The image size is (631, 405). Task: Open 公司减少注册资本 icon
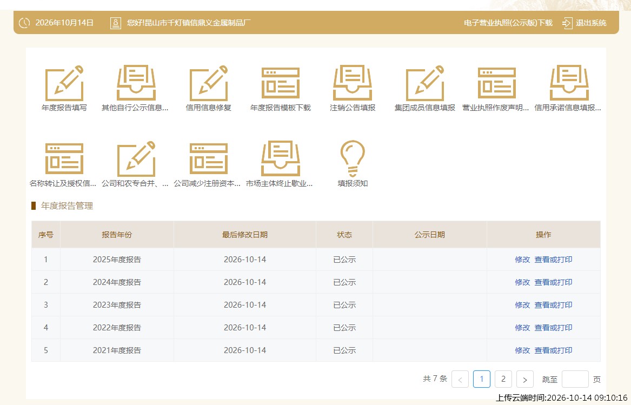click(209, 158)
